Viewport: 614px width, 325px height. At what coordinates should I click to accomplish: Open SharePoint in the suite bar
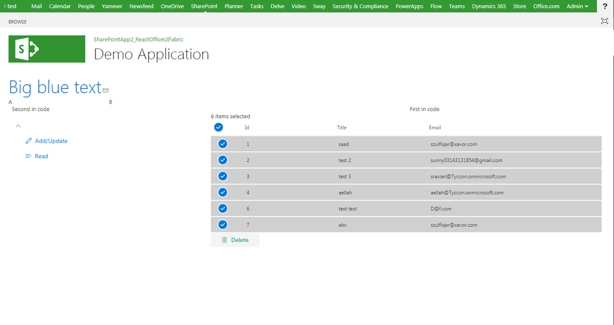[204, 6]
